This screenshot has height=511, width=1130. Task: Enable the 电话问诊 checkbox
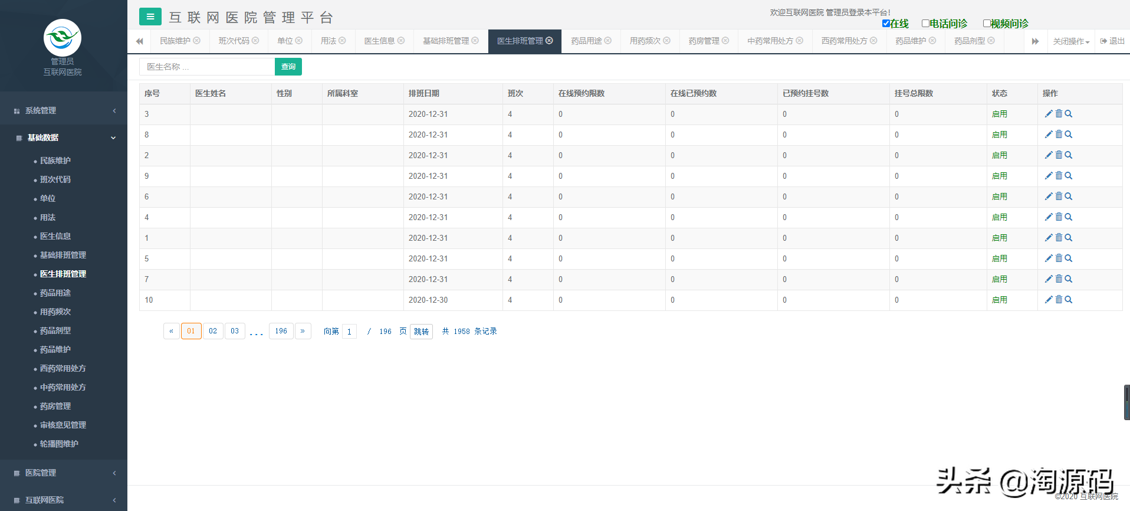point(925,24)
